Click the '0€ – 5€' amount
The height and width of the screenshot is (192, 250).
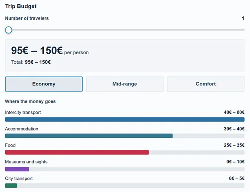click(237, 179)
